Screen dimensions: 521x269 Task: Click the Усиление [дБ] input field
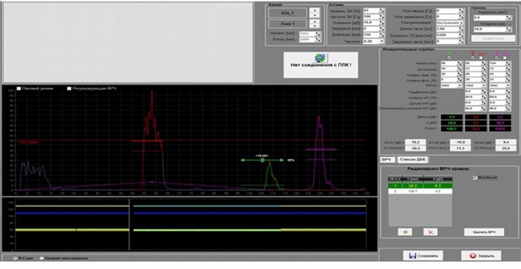click(x=371, y=22)
